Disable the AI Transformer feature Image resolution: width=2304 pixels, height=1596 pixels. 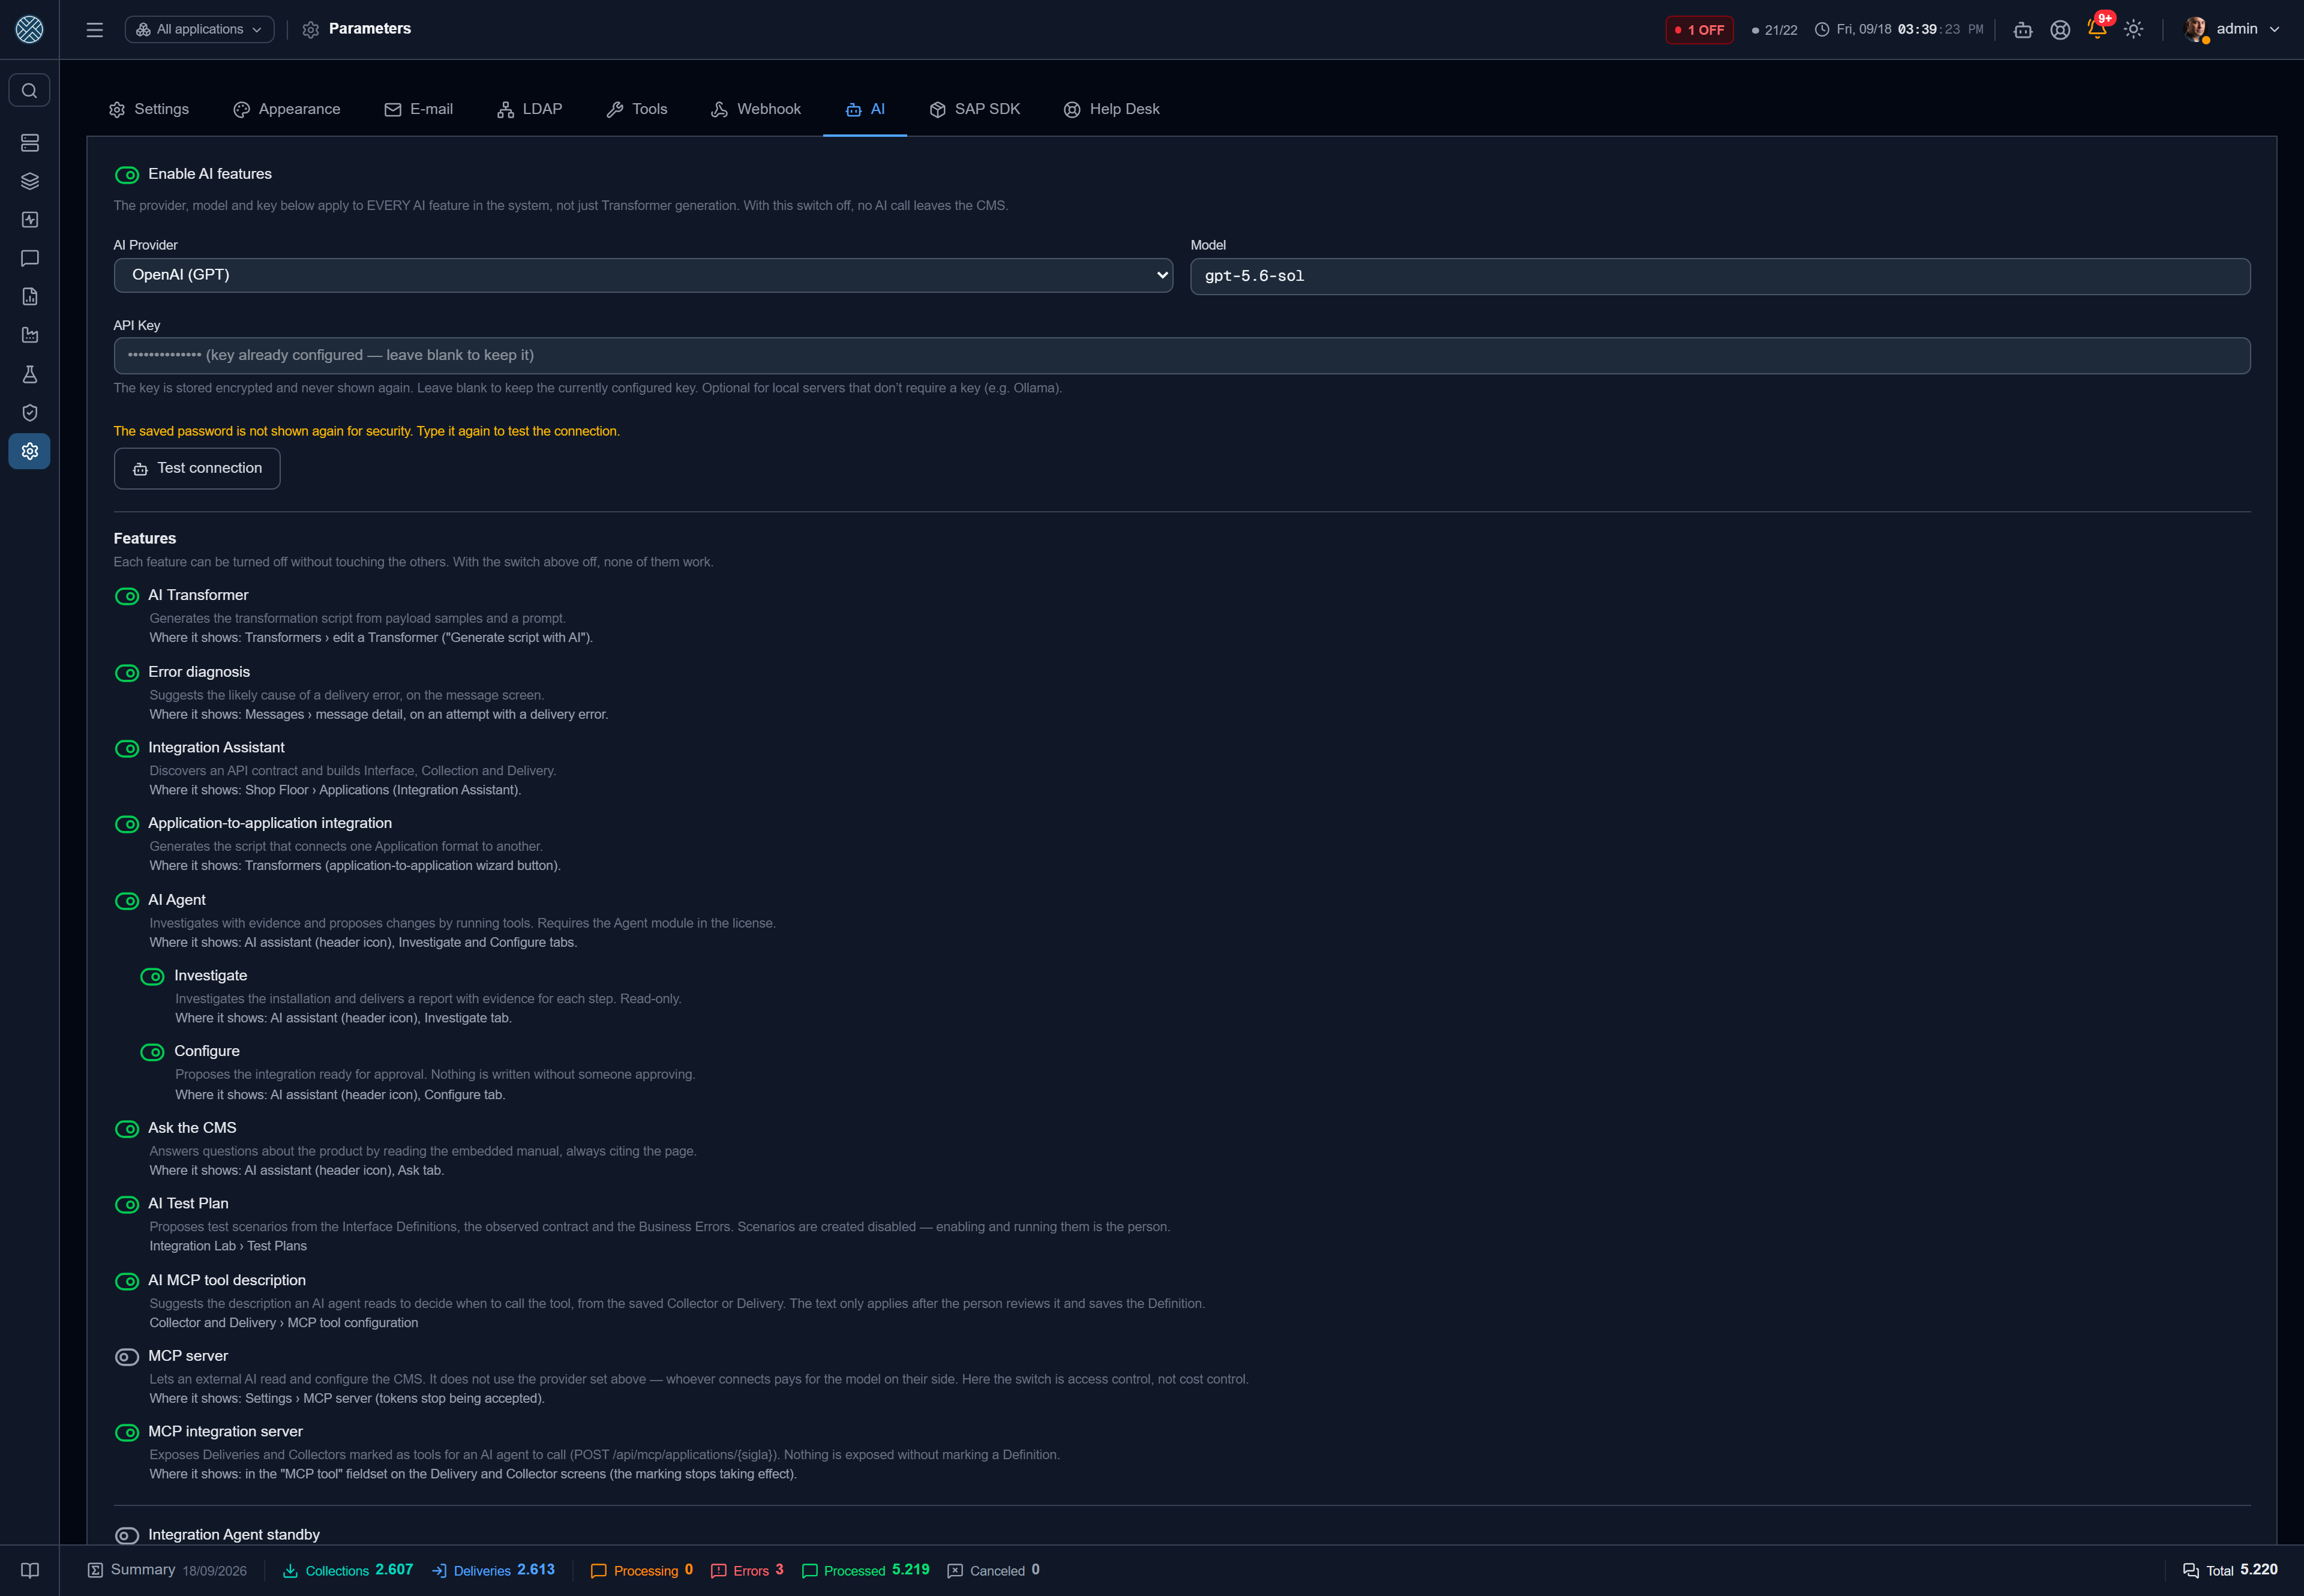click(x=127, y=596)
